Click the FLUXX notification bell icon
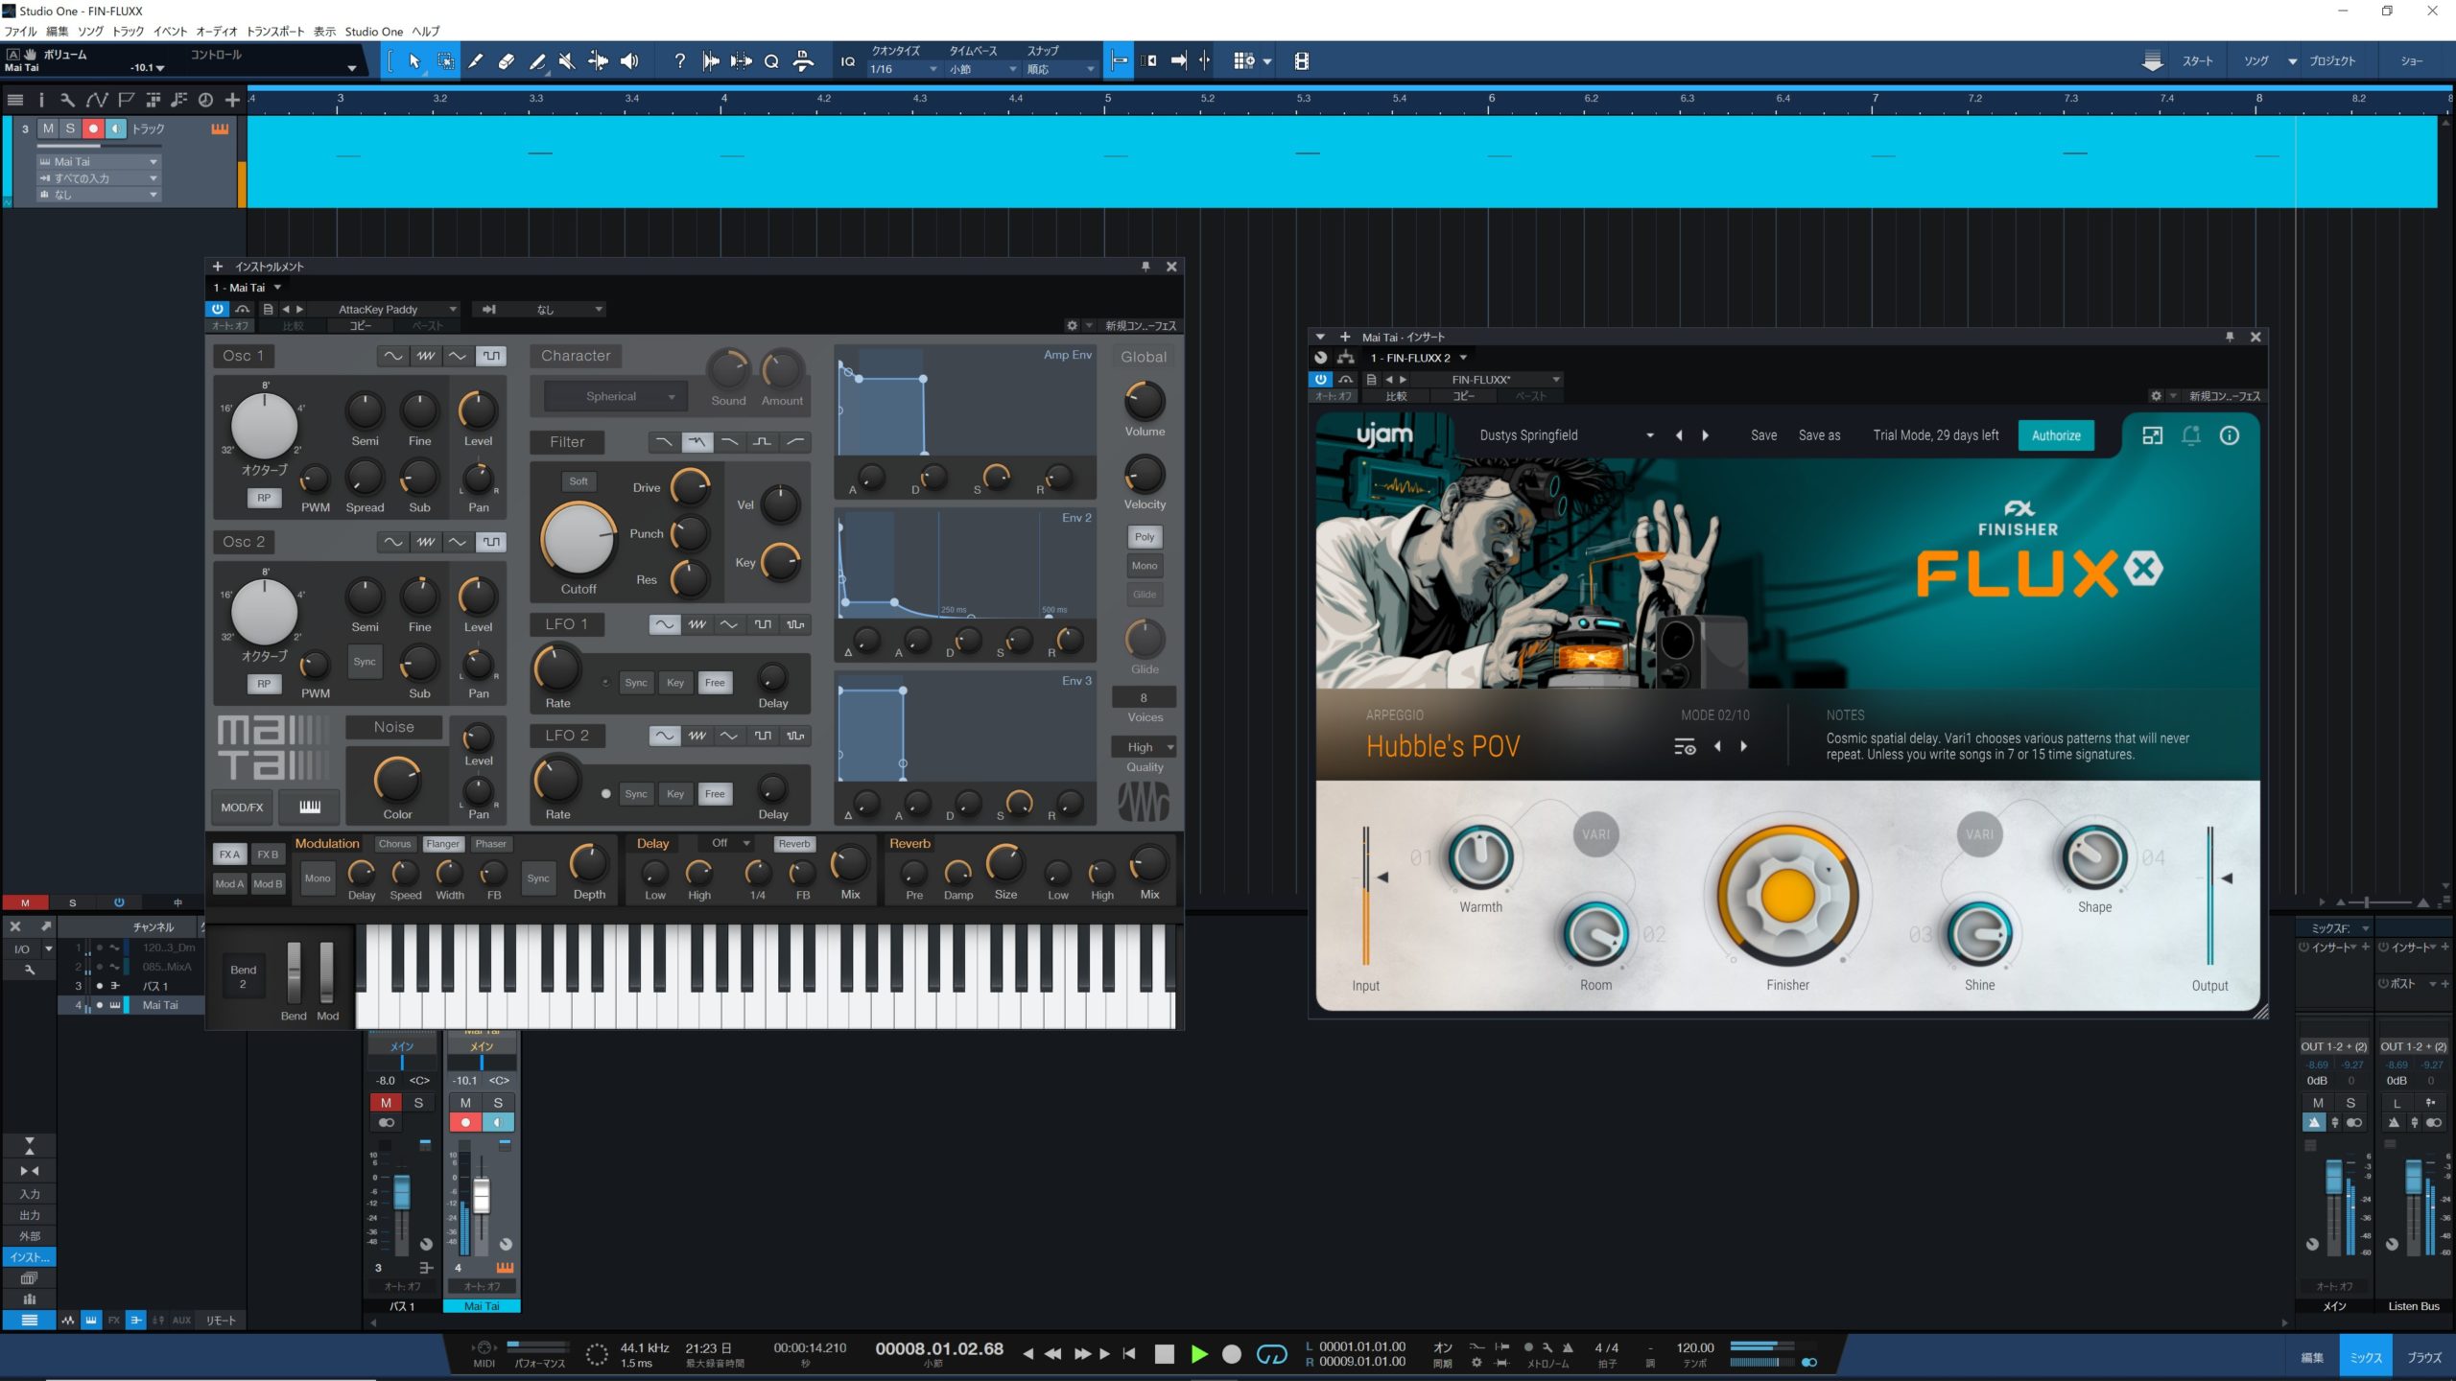This screenshot has height=1381, width=2456. tap(2191, 435)
